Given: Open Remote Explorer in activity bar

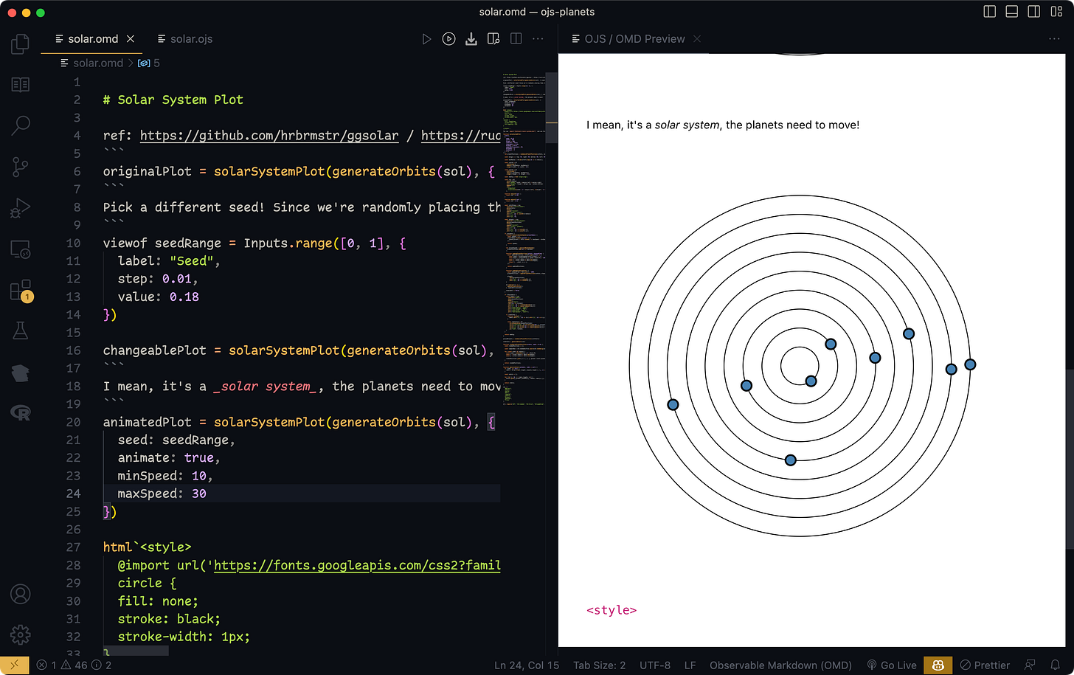Looking at the screenshot, I should [x=21, y=250].
